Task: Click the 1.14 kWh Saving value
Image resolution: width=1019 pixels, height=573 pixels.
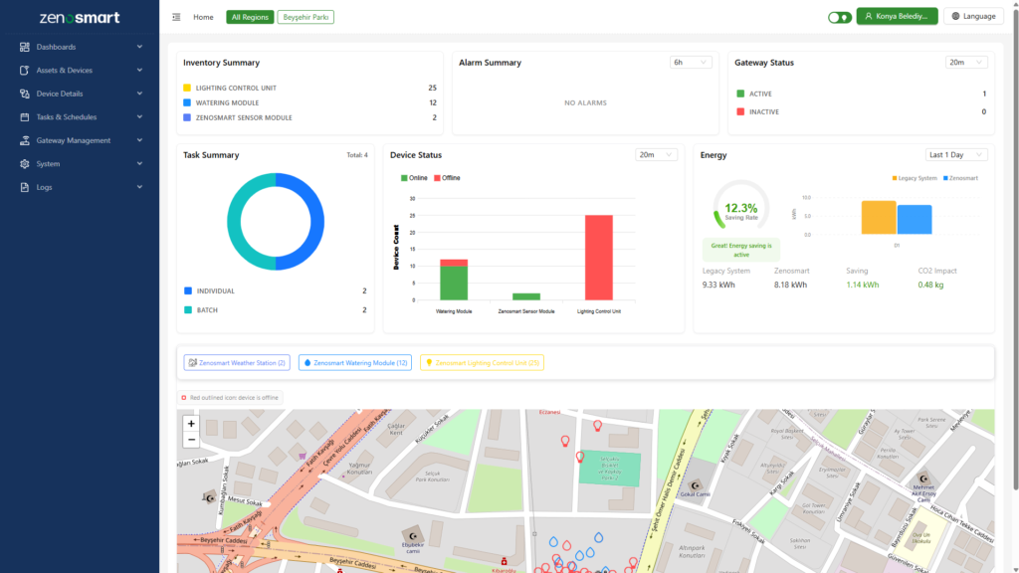Action: (x=863, y=285)
